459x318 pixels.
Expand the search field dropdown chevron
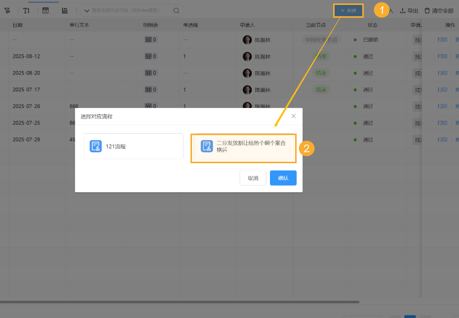point(87,10)
